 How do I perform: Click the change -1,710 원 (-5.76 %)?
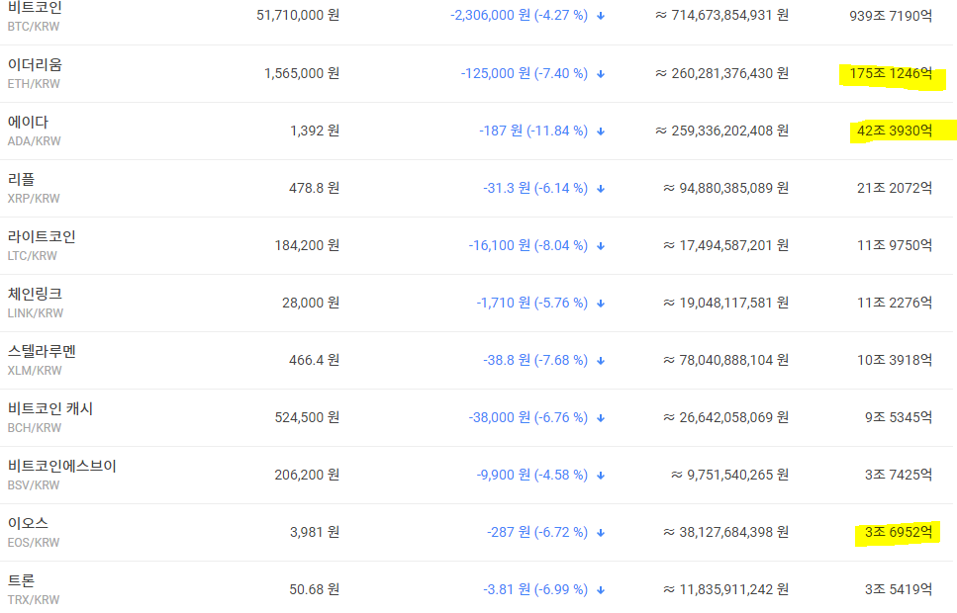tap(532, 303)
